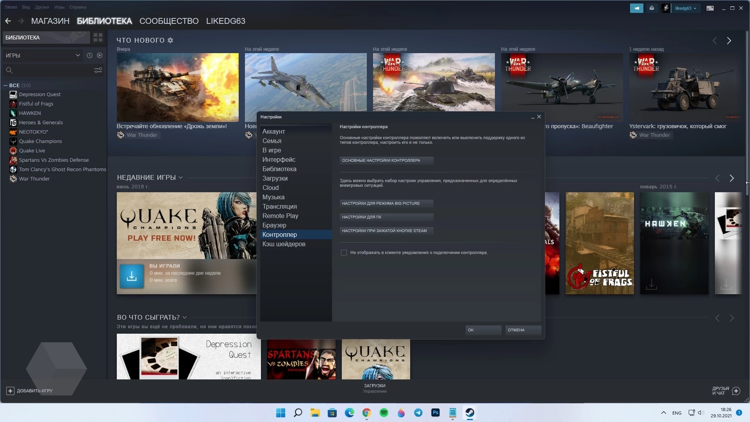This screenshot has width=750, height=422.
Task: Open Photoshop from the taskbar
Action: click(436, 413)
